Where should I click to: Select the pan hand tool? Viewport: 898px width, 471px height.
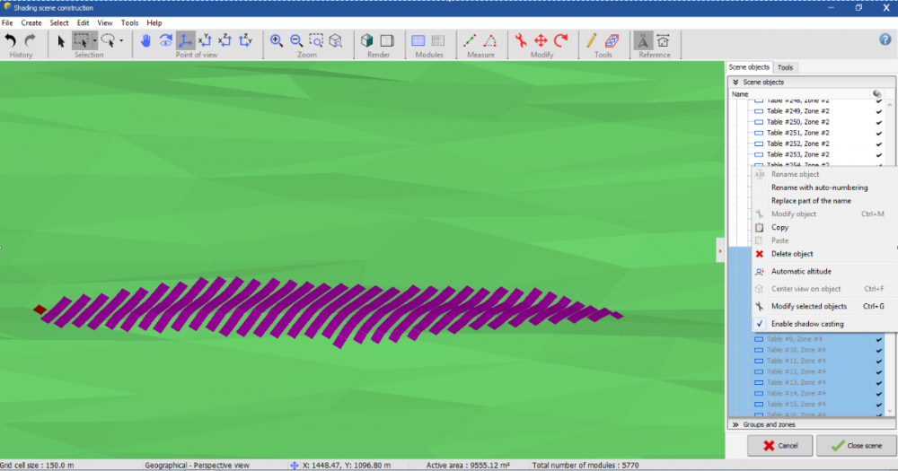(x=145, y=40)
